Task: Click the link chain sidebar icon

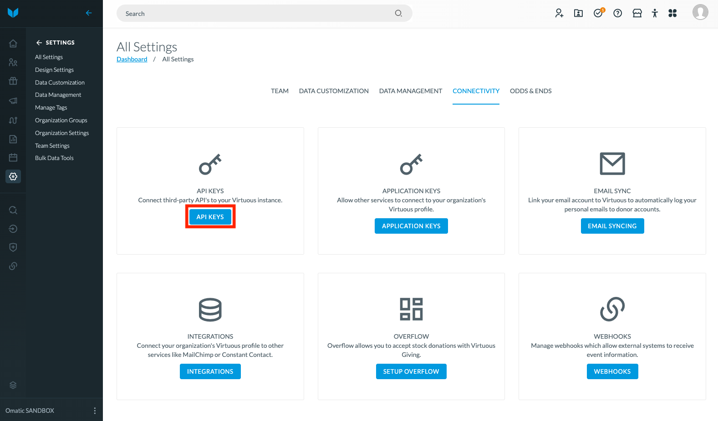Action: tap(13, 266)
